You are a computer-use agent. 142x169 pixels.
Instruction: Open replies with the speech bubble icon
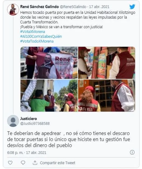(23, 163)
